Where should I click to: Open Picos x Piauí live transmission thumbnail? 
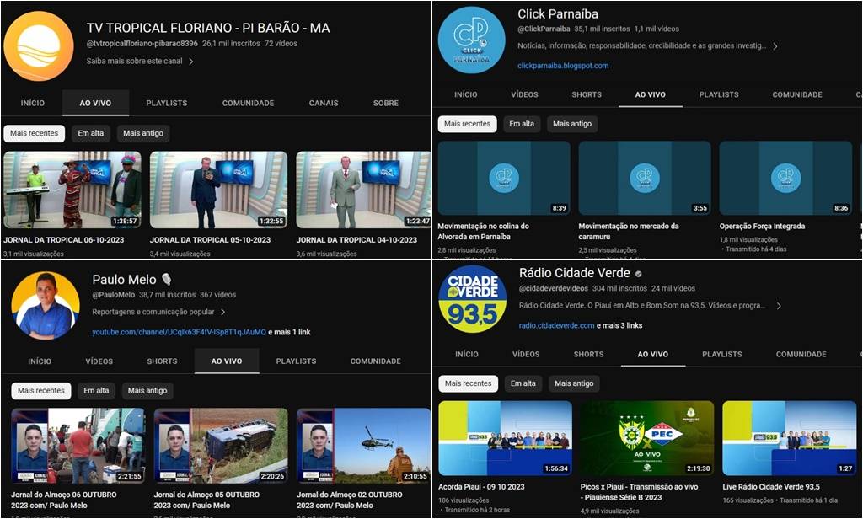point(646,438)
